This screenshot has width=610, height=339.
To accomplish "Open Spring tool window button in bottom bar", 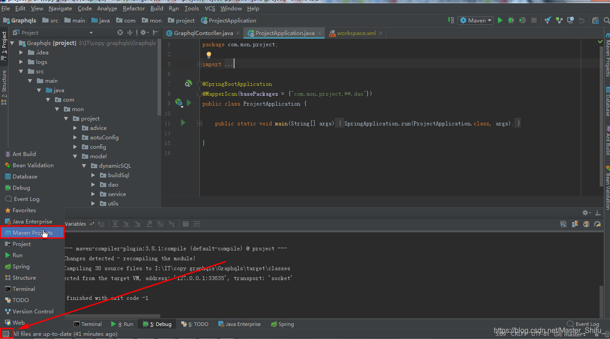I will coord(282,324).
